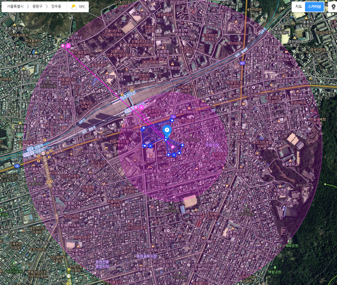The height and width of the screenshot is (285, 337).
Task: Click the 이마트 shopping cart icon
Action: [x=151, y=155]
